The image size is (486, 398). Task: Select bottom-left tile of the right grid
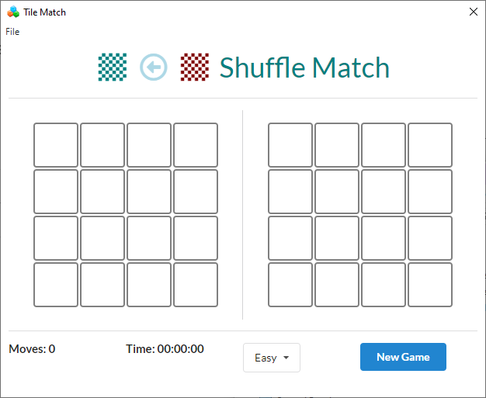click(x=290, y=285)
